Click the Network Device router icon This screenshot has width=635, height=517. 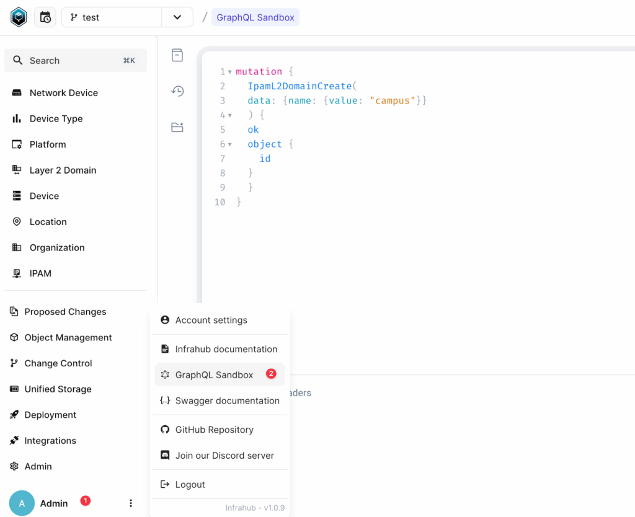pyautogui.click(x=17, y=93)
